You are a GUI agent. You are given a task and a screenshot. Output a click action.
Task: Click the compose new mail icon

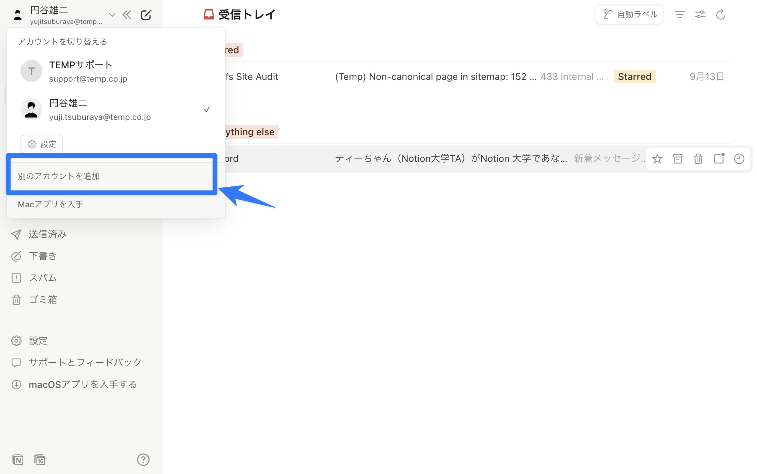pos(146,15)
